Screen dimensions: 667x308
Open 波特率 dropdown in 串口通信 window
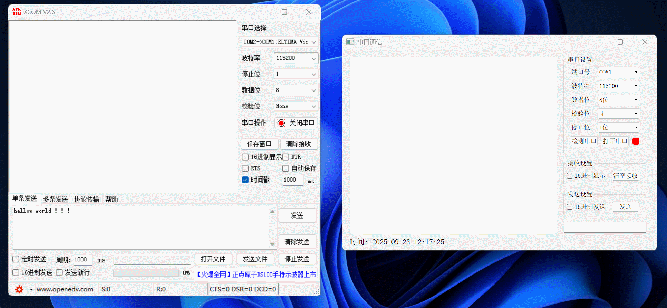[618, 86]
